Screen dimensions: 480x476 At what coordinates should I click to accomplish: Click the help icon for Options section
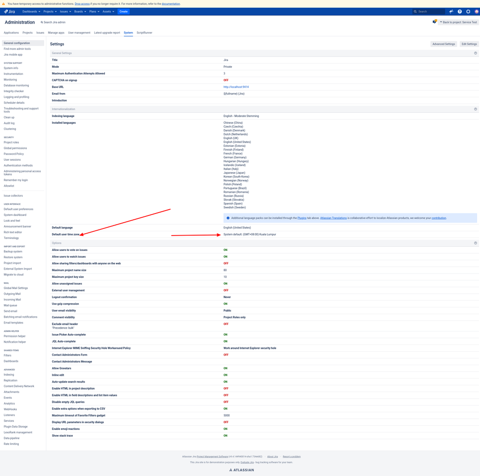click(475, 243)
